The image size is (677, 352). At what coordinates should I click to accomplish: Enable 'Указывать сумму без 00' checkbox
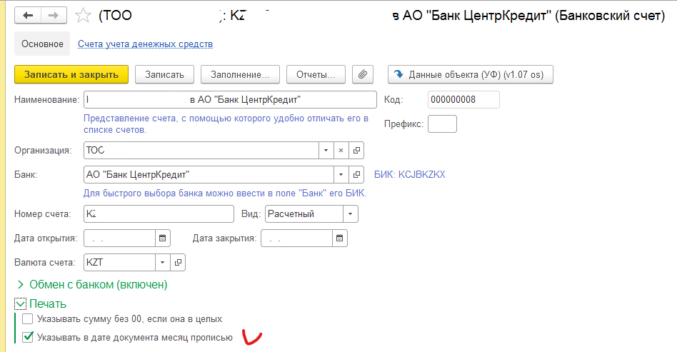click(x=28, y=319)
